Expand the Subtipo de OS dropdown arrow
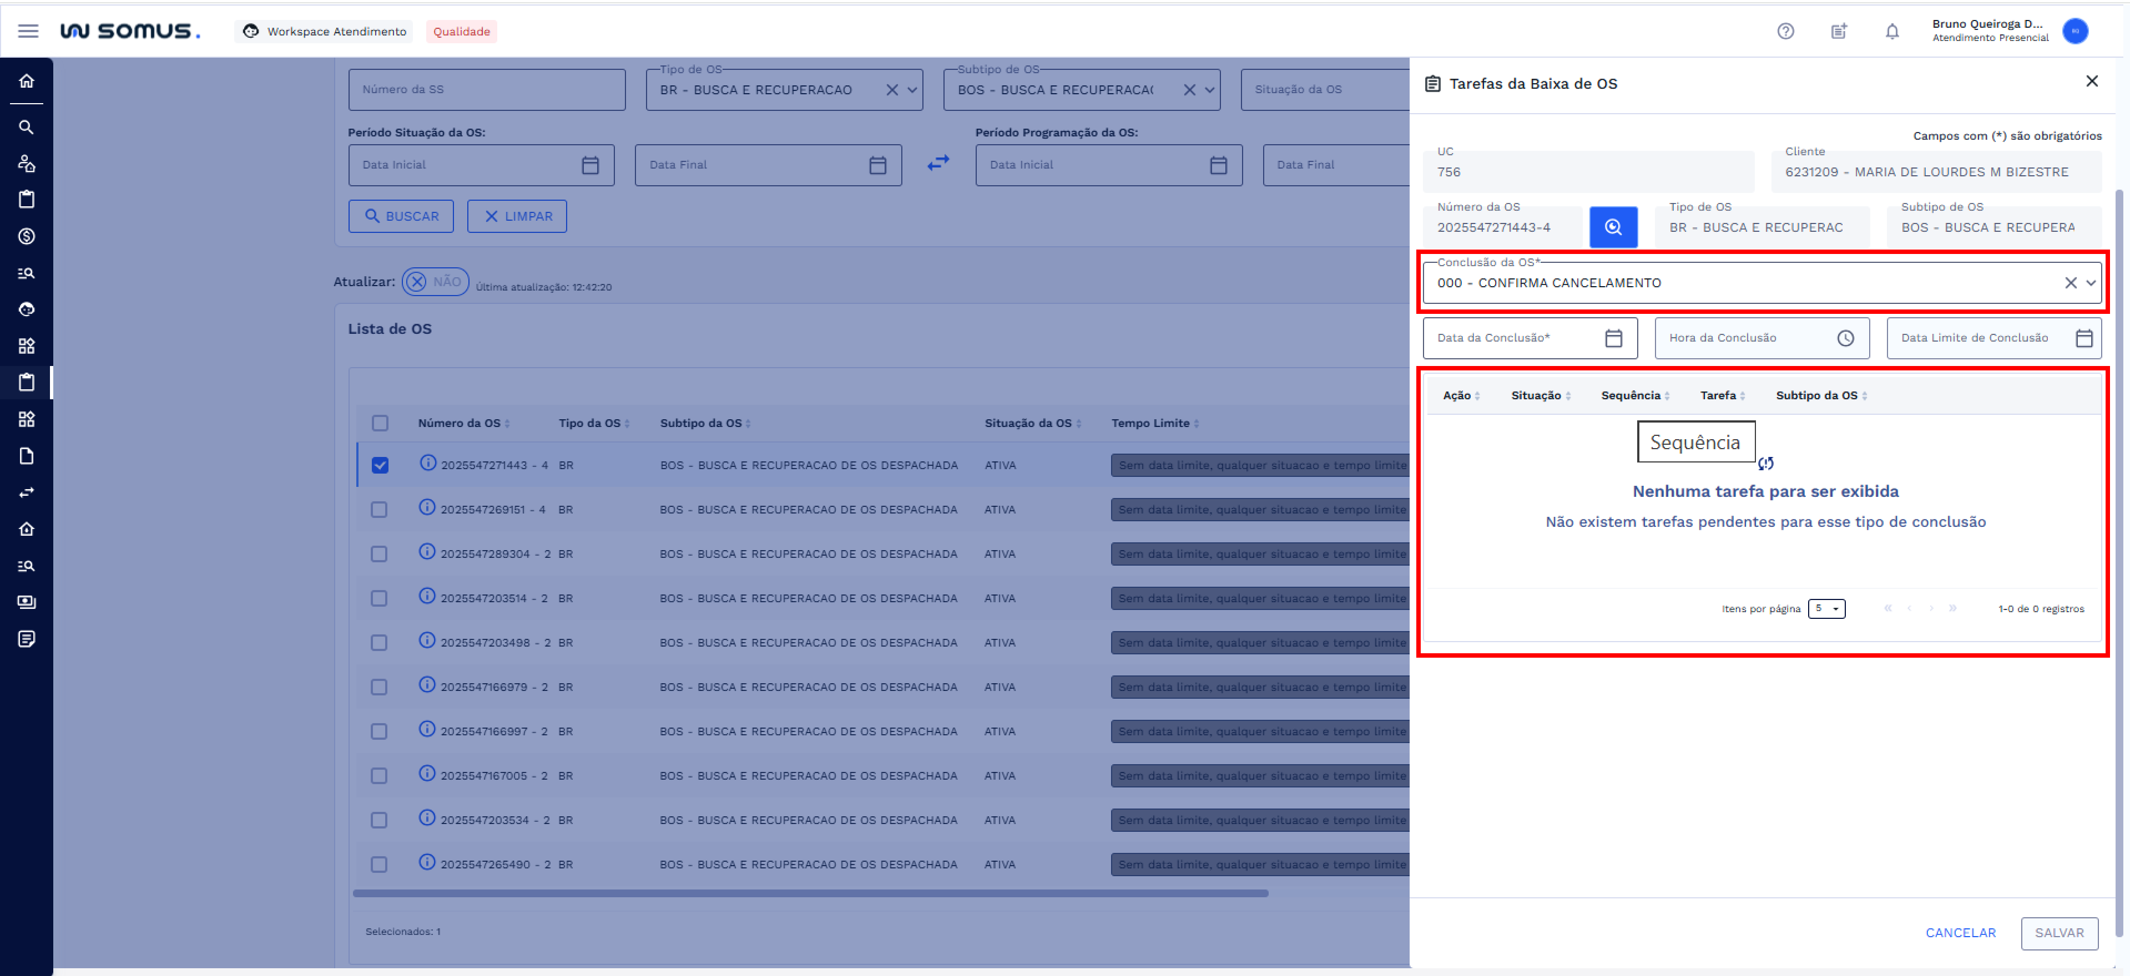Image resolution: width=2130 pixels, height=976 pixels. click(1210, 90)
